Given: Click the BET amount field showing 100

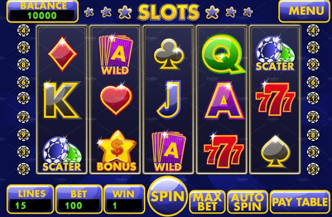Looking at the screenshot, I should coord(79,206).
